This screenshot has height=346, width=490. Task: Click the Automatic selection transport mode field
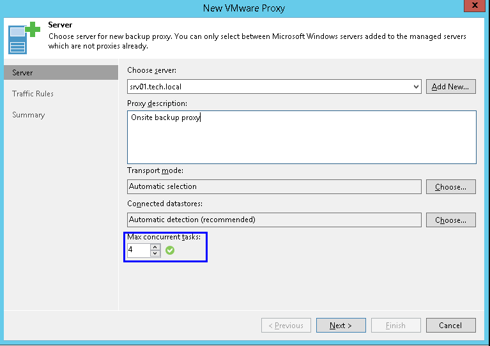[274, 186]
